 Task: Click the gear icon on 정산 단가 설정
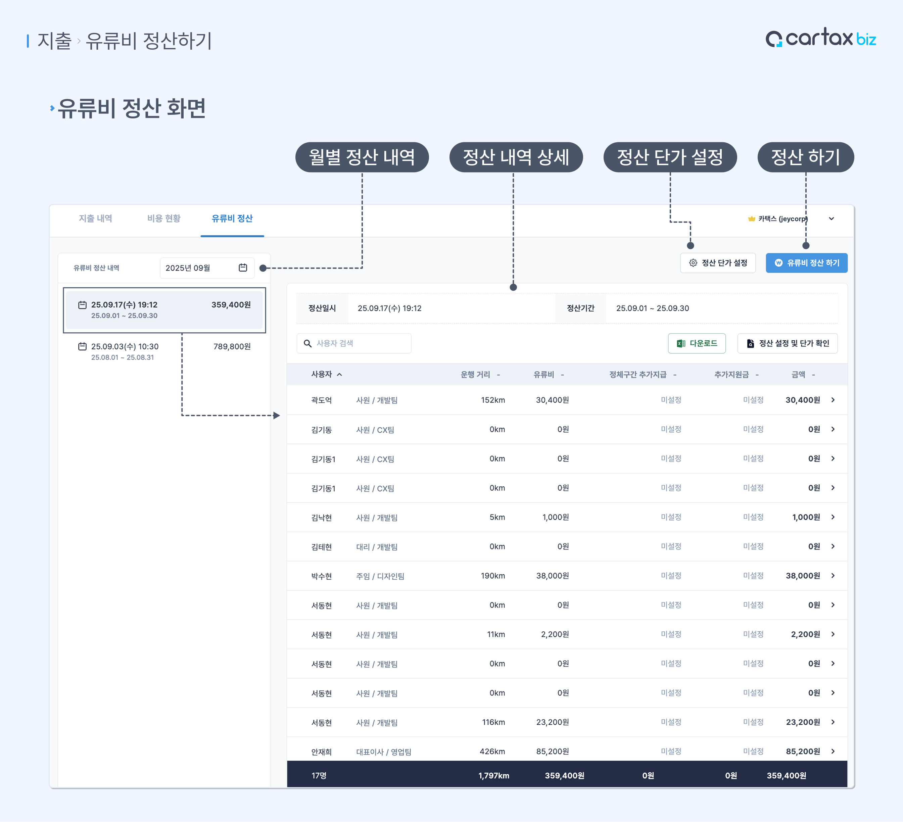pyautogui.click(x=693, y=263)
